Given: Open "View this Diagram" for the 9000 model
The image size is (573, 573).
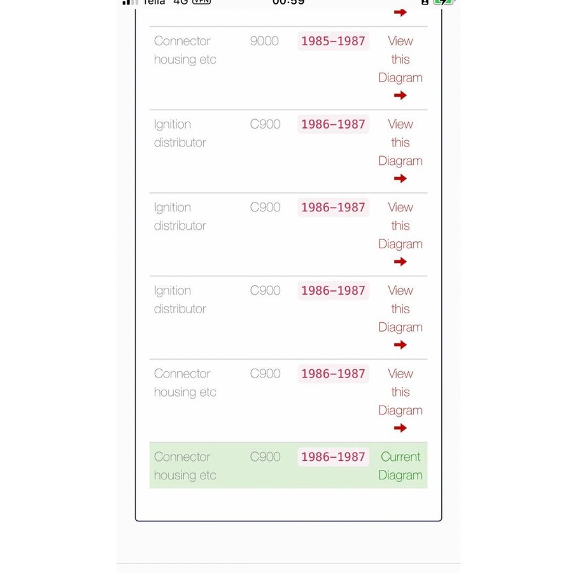Looking at the screenshot, I should coord(400,59).
